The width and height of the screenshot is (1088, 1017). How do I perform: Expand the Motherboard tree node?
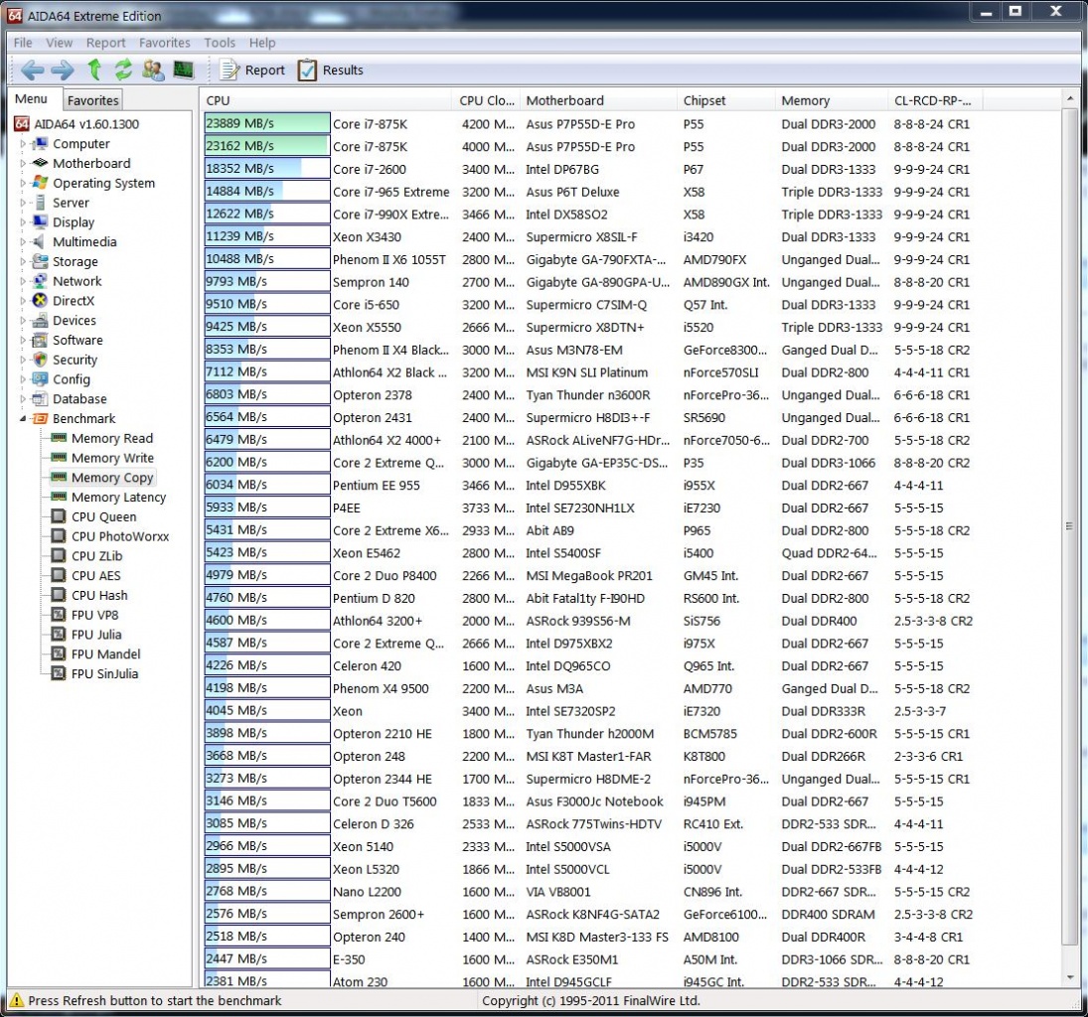pos(23,163)
